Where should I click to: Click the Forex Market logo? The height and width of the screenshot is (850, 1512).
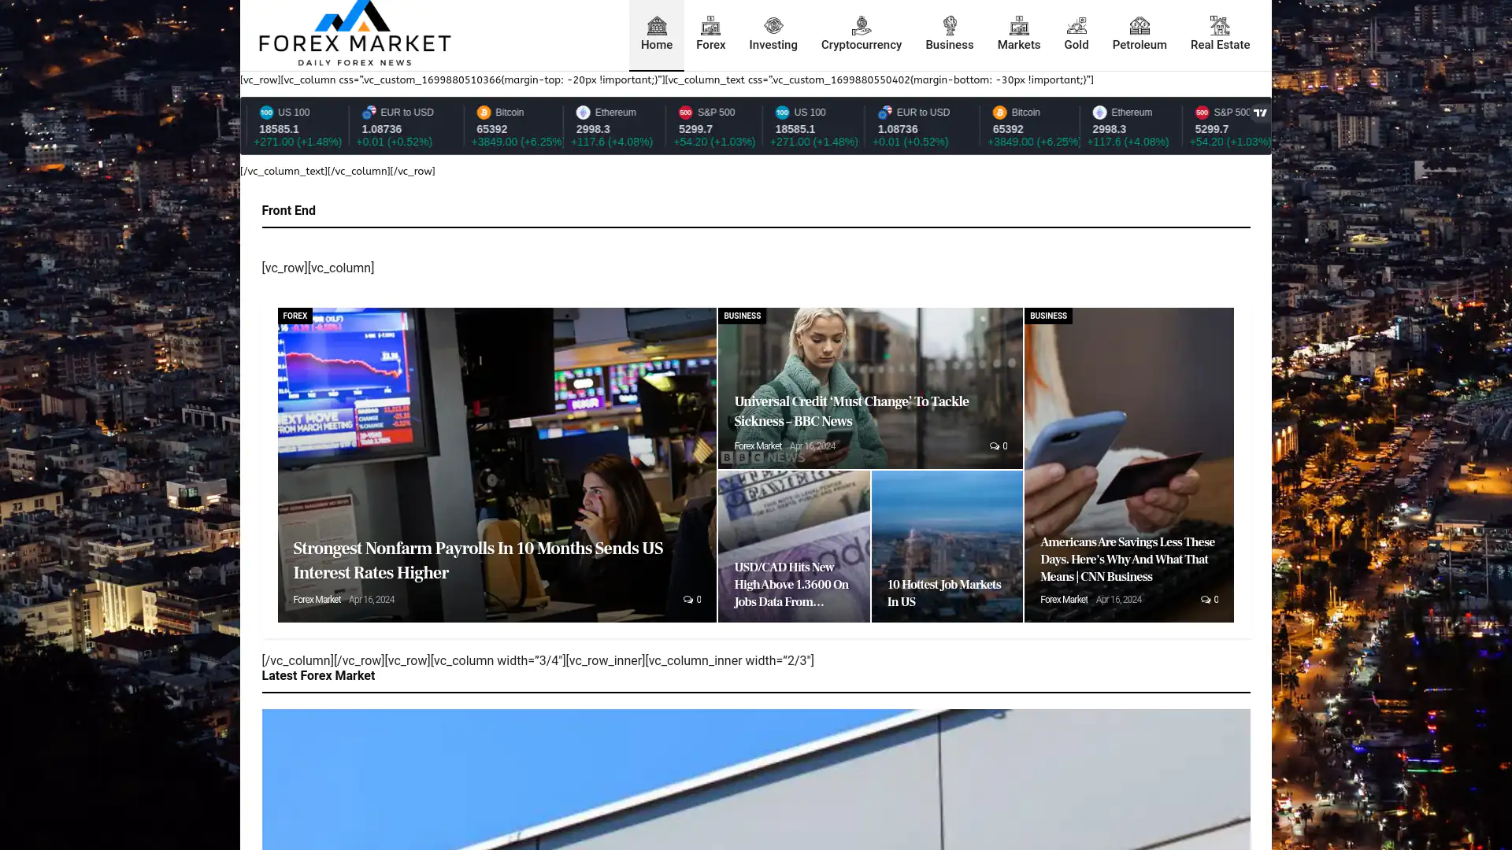(354, 35)
